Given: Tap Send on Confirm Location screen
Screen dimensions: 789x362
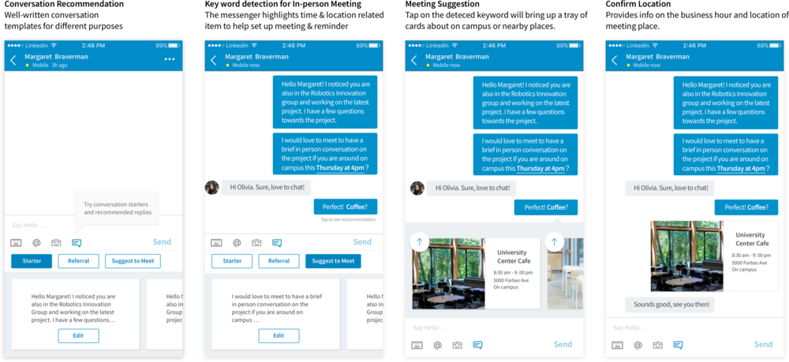Looking at the screenshot, I should (x=763, y=345).
